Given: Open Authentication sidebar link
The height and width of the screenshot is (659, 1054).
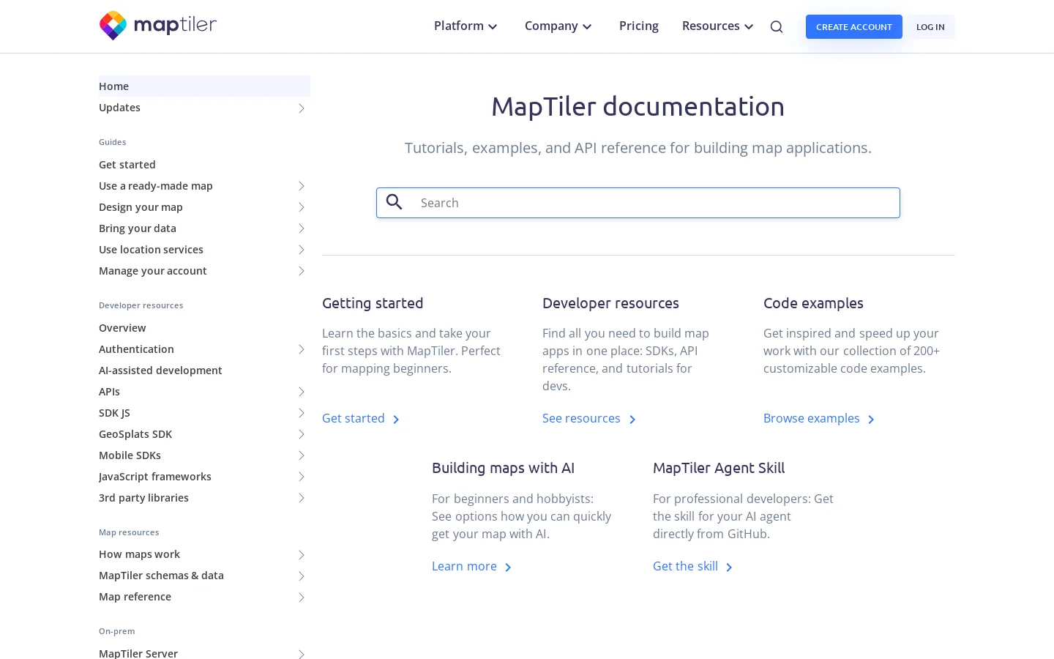Looking at the screenshot, I should point(136,349).
